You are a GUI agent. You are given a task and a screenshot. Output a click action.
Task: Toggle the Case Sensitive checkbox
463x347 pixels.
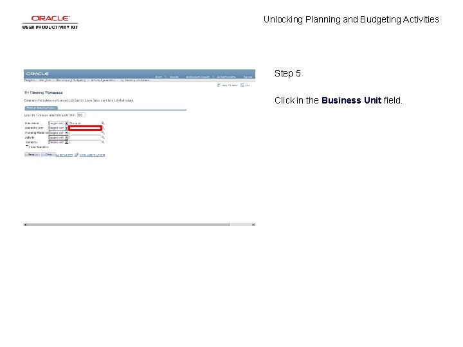click(27, 147)
